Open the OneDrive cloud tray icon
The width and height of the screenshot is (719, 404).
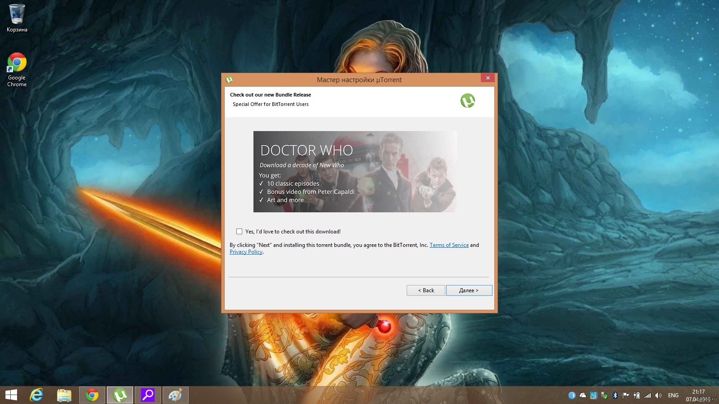583,395
